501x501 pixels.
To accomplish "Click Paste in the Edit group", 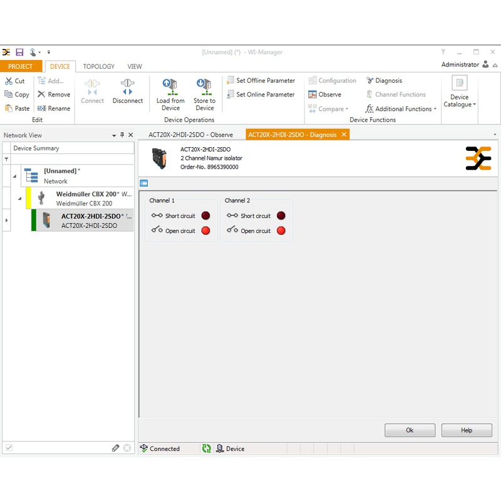I will [18, 108].
